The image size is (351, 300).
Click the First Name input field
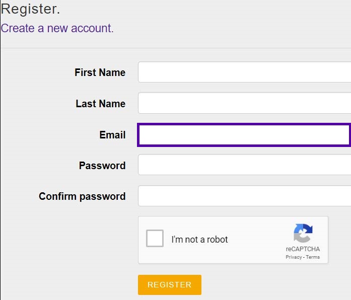pyautogui.click(x=244, y=72)
